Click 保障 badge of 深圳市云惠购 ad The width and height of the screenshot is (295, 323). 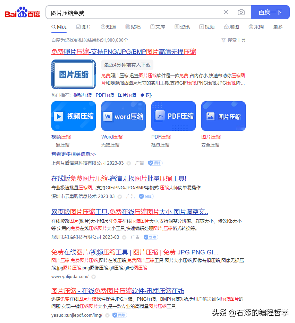[x=146, y=197]
